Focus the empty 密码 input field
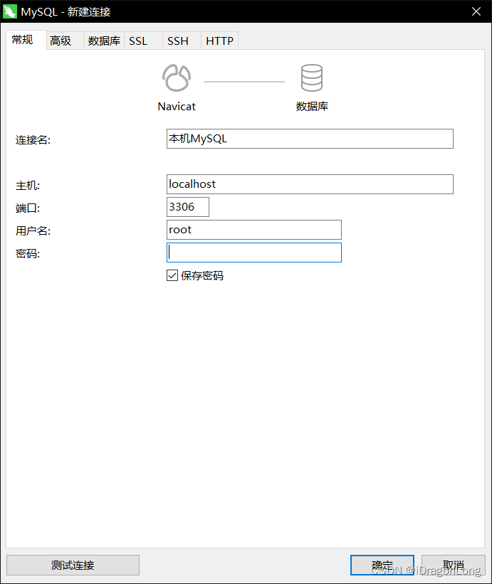492x584 pixels. coord(253,253)
